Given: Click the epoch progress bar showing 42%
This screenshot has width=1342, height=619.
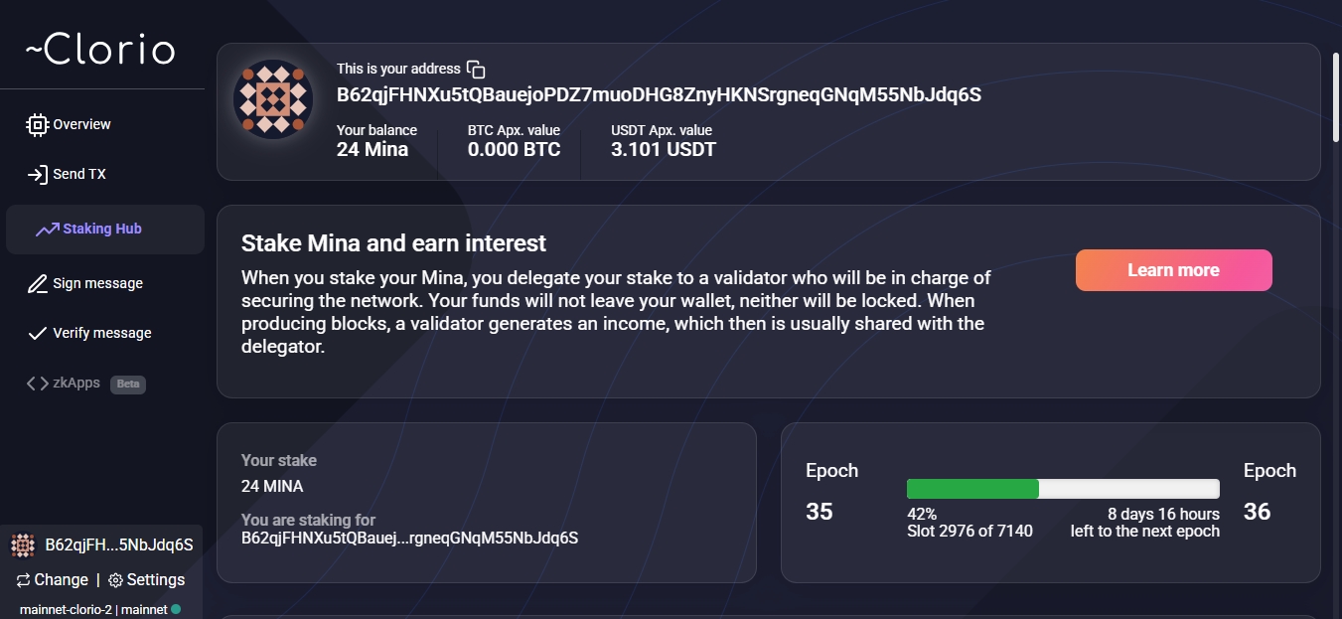Looking at the screenshot, I should pyautogui.click(x=1062, y=488).
